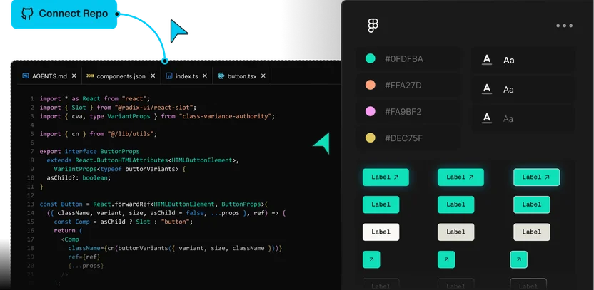Click the arrow icon button in the left column

pos(371,260)
